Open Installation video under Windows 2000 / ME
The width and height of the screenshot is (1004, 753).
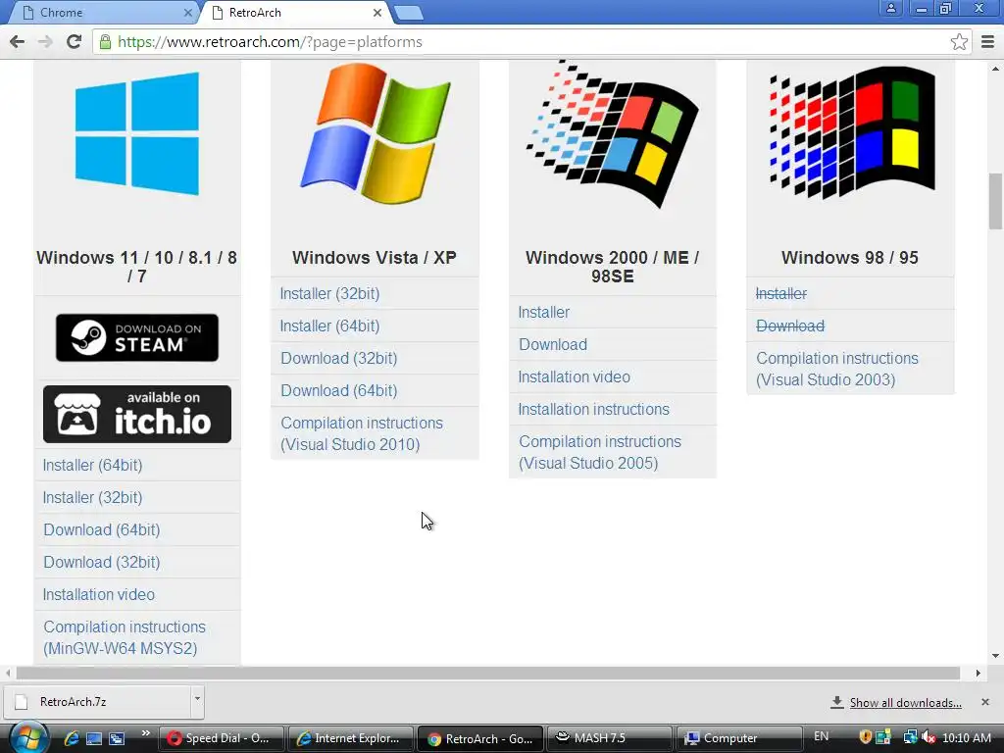pyautogui.click(x=574, y=376)
